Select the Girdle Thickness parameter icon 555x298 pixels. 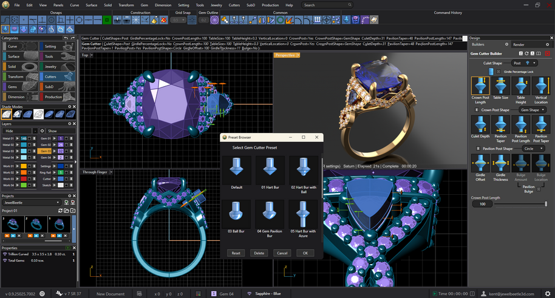point(500,164)
